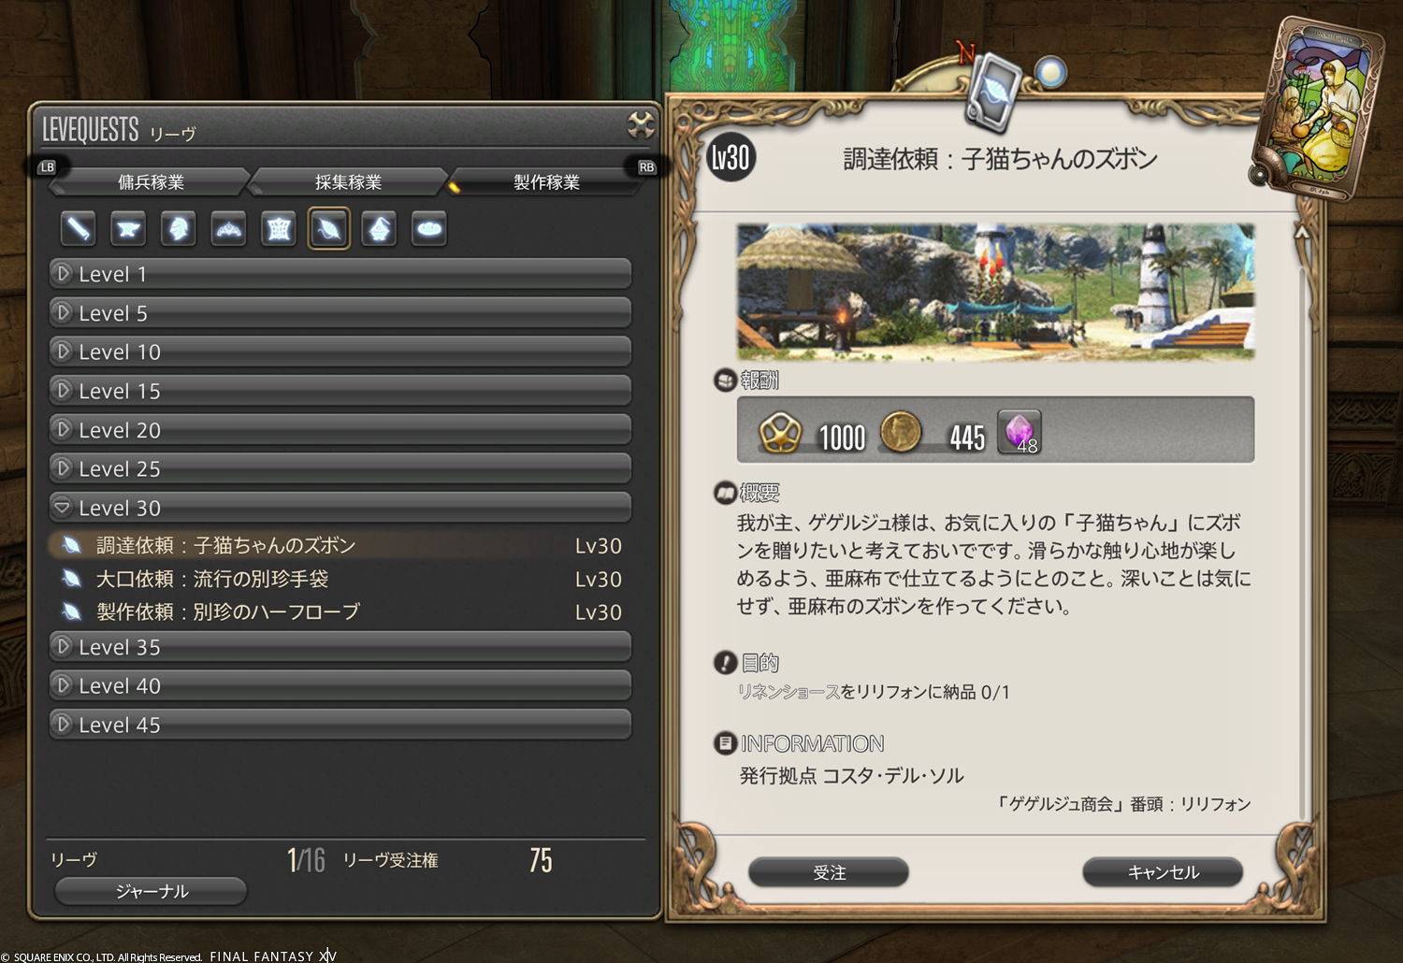Switch to the 傭兵稼業 tab
The height and width of the screenshot is (963, 1403).
(x=151, y=182)
